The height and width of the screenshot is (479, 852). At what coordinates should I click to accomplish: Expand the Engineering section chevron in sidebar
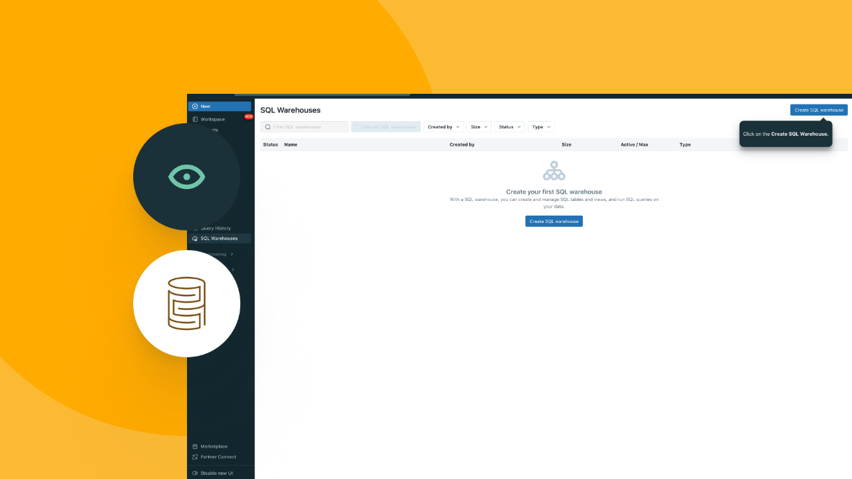tap(232, 254)
